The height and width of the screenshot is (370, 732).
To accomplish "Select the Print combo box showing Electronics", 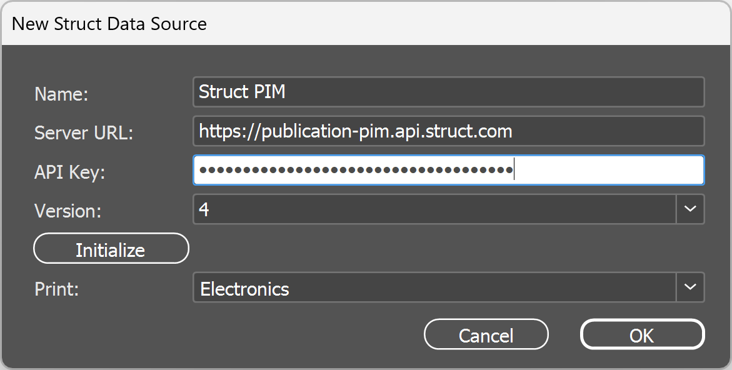I will pyautogui.click(x=438, y=287).
